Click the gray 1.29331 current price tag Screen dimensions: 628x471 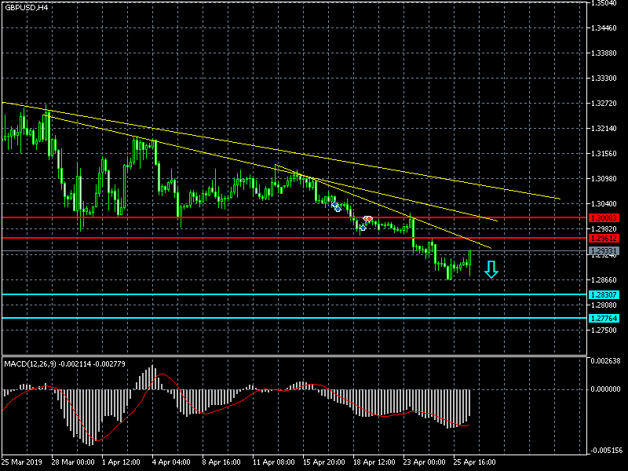pos(604,251)
